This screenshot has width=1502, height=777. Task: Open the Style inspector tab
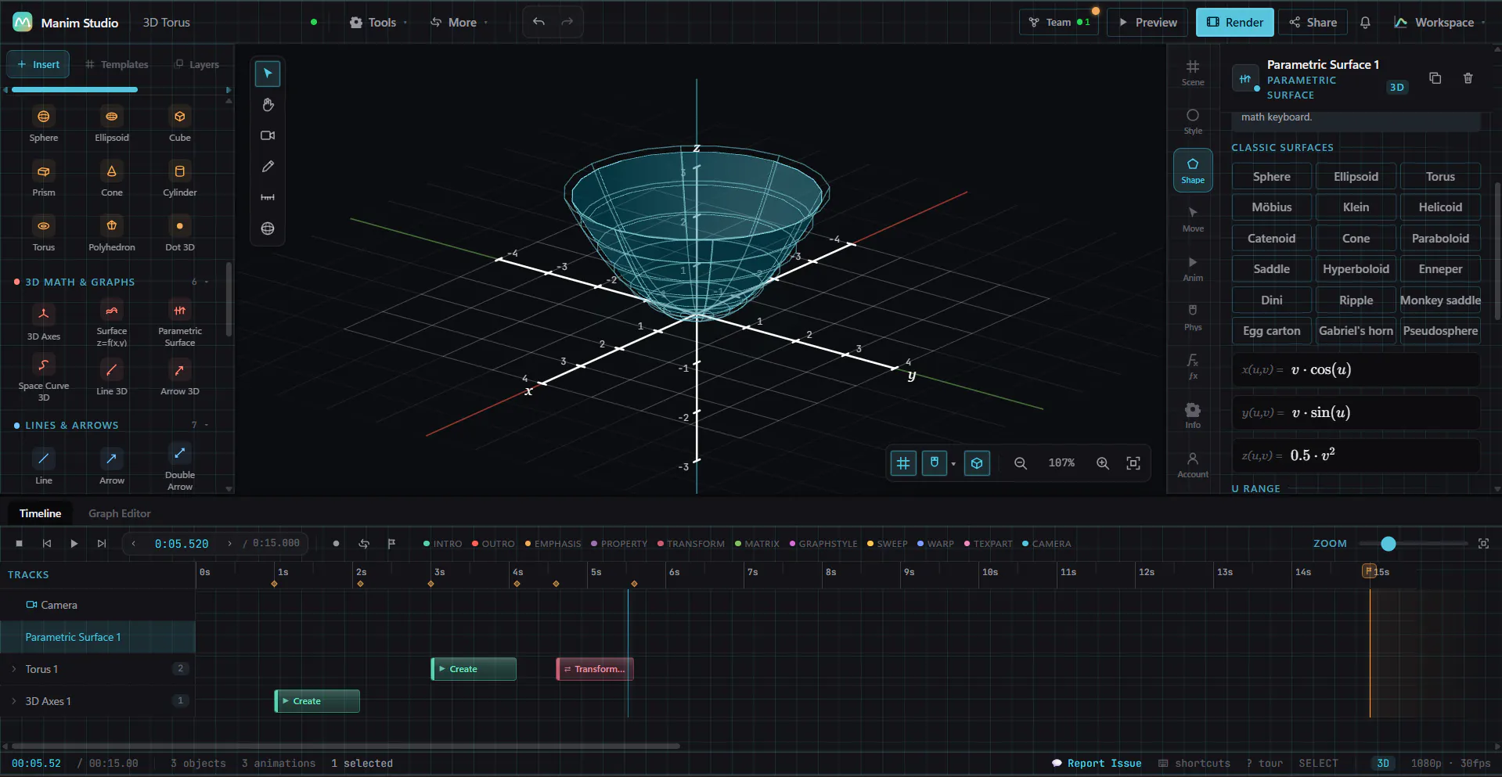point(1193,121)
